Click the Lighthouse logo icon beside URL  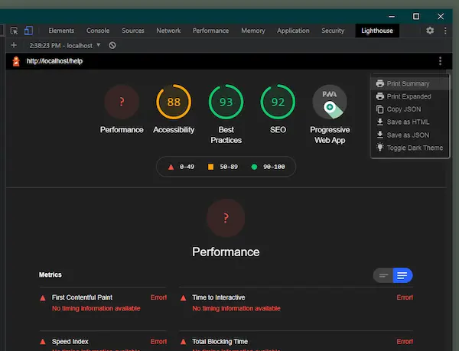coord(16,61)
